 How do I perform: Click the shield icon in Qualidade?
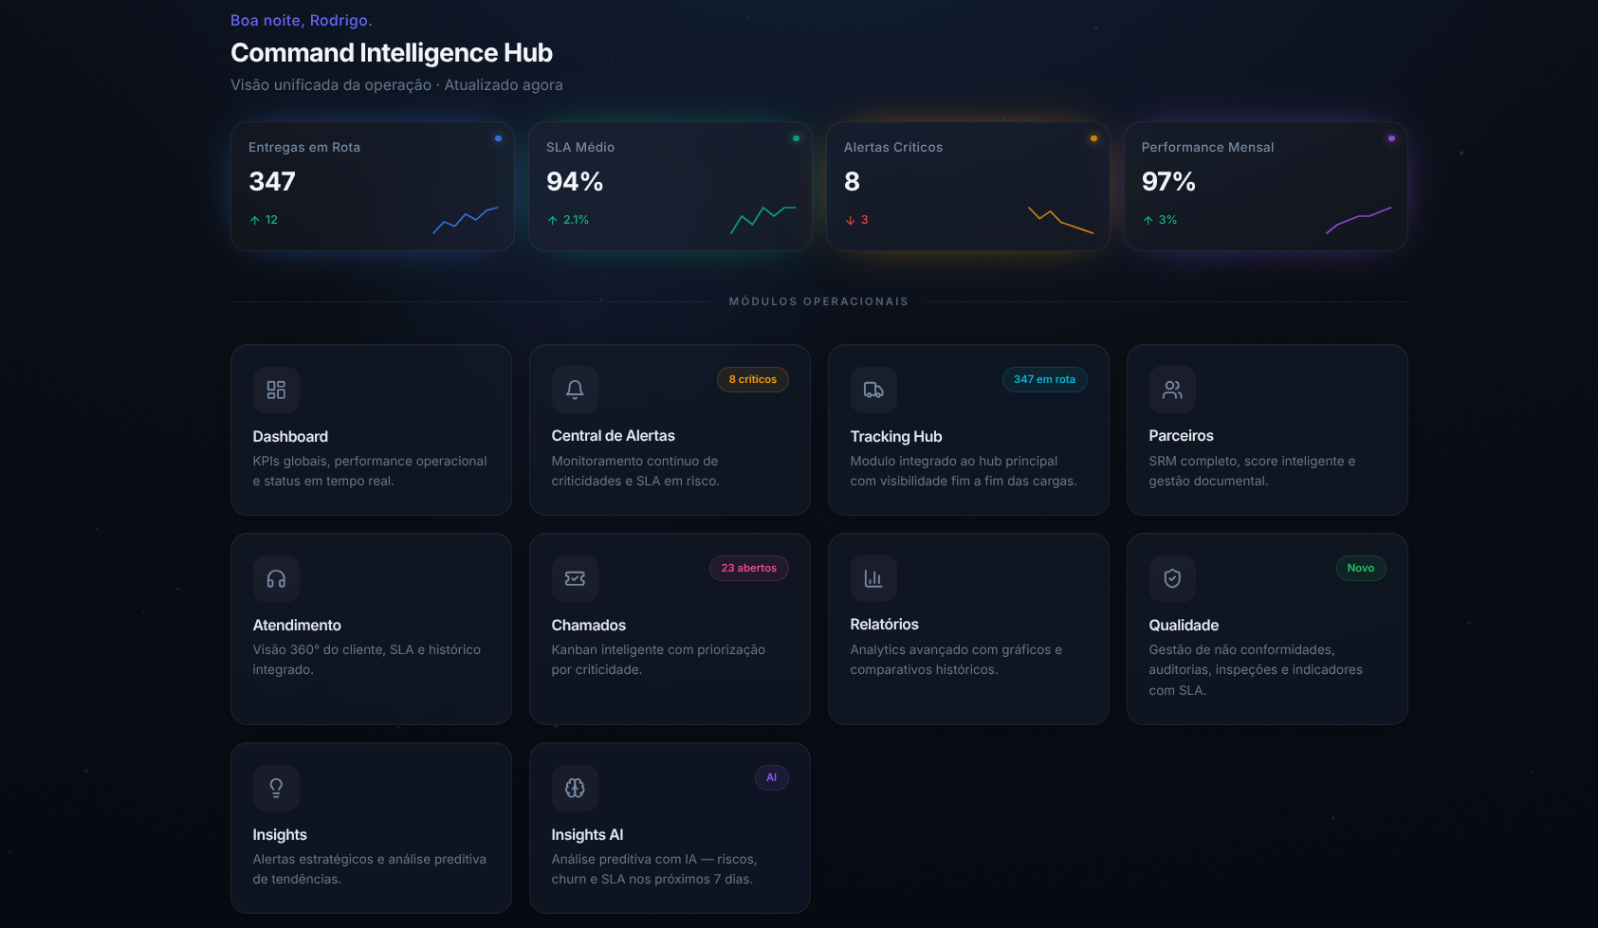pyautogui.click(x=1172, y=578)
